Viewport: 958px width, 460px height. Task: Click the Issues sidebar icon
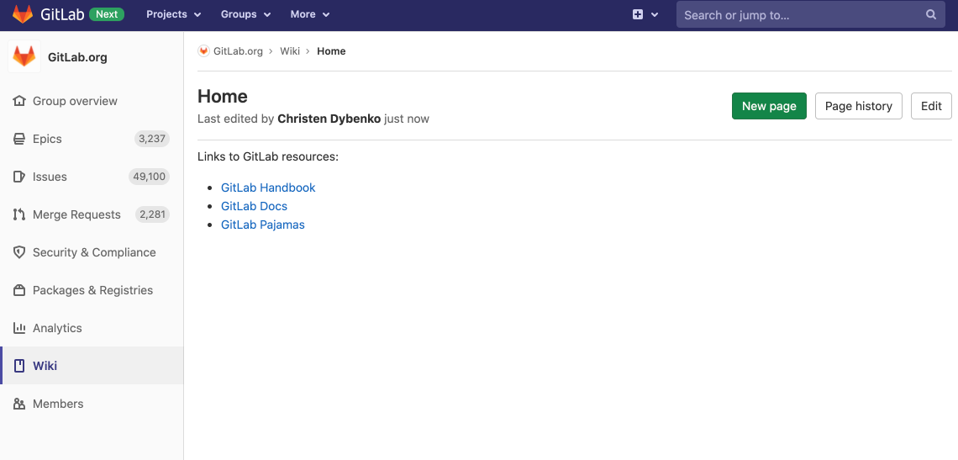pyautogui.click(x=19, y=177)
